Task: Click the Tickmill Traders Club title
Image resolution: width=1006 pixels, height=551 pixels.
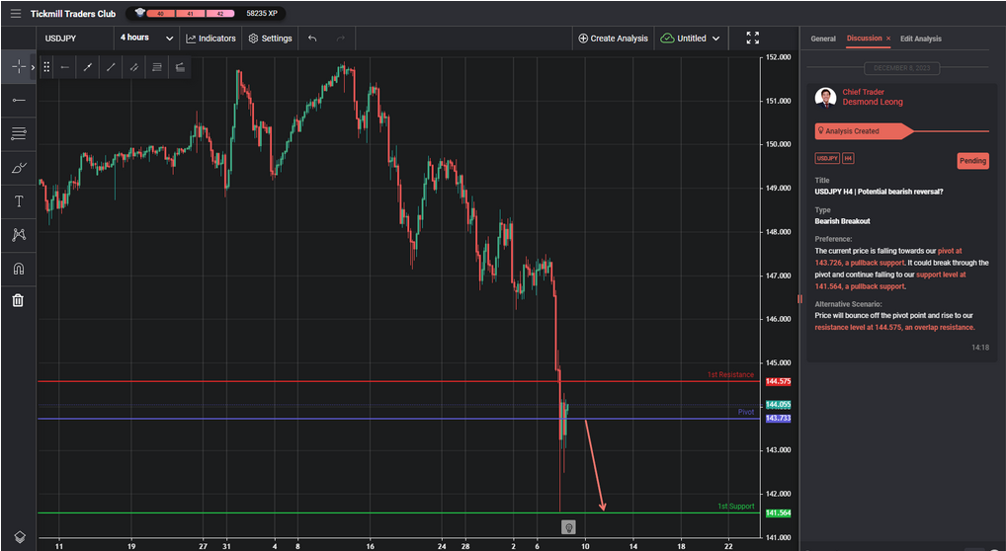Action: (x=73, y=14)
